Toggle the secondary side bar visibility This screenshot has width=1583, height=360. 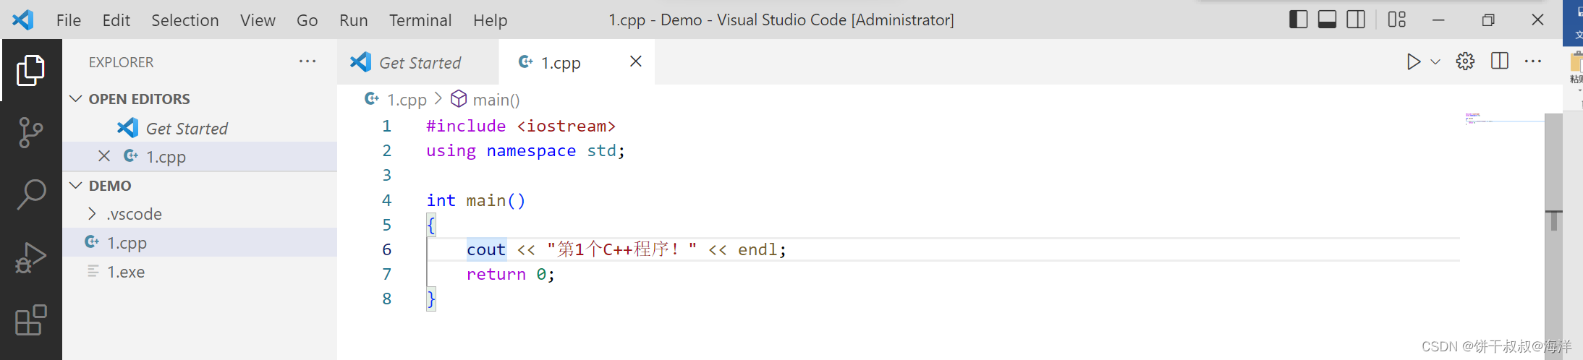coord(1356,20)
